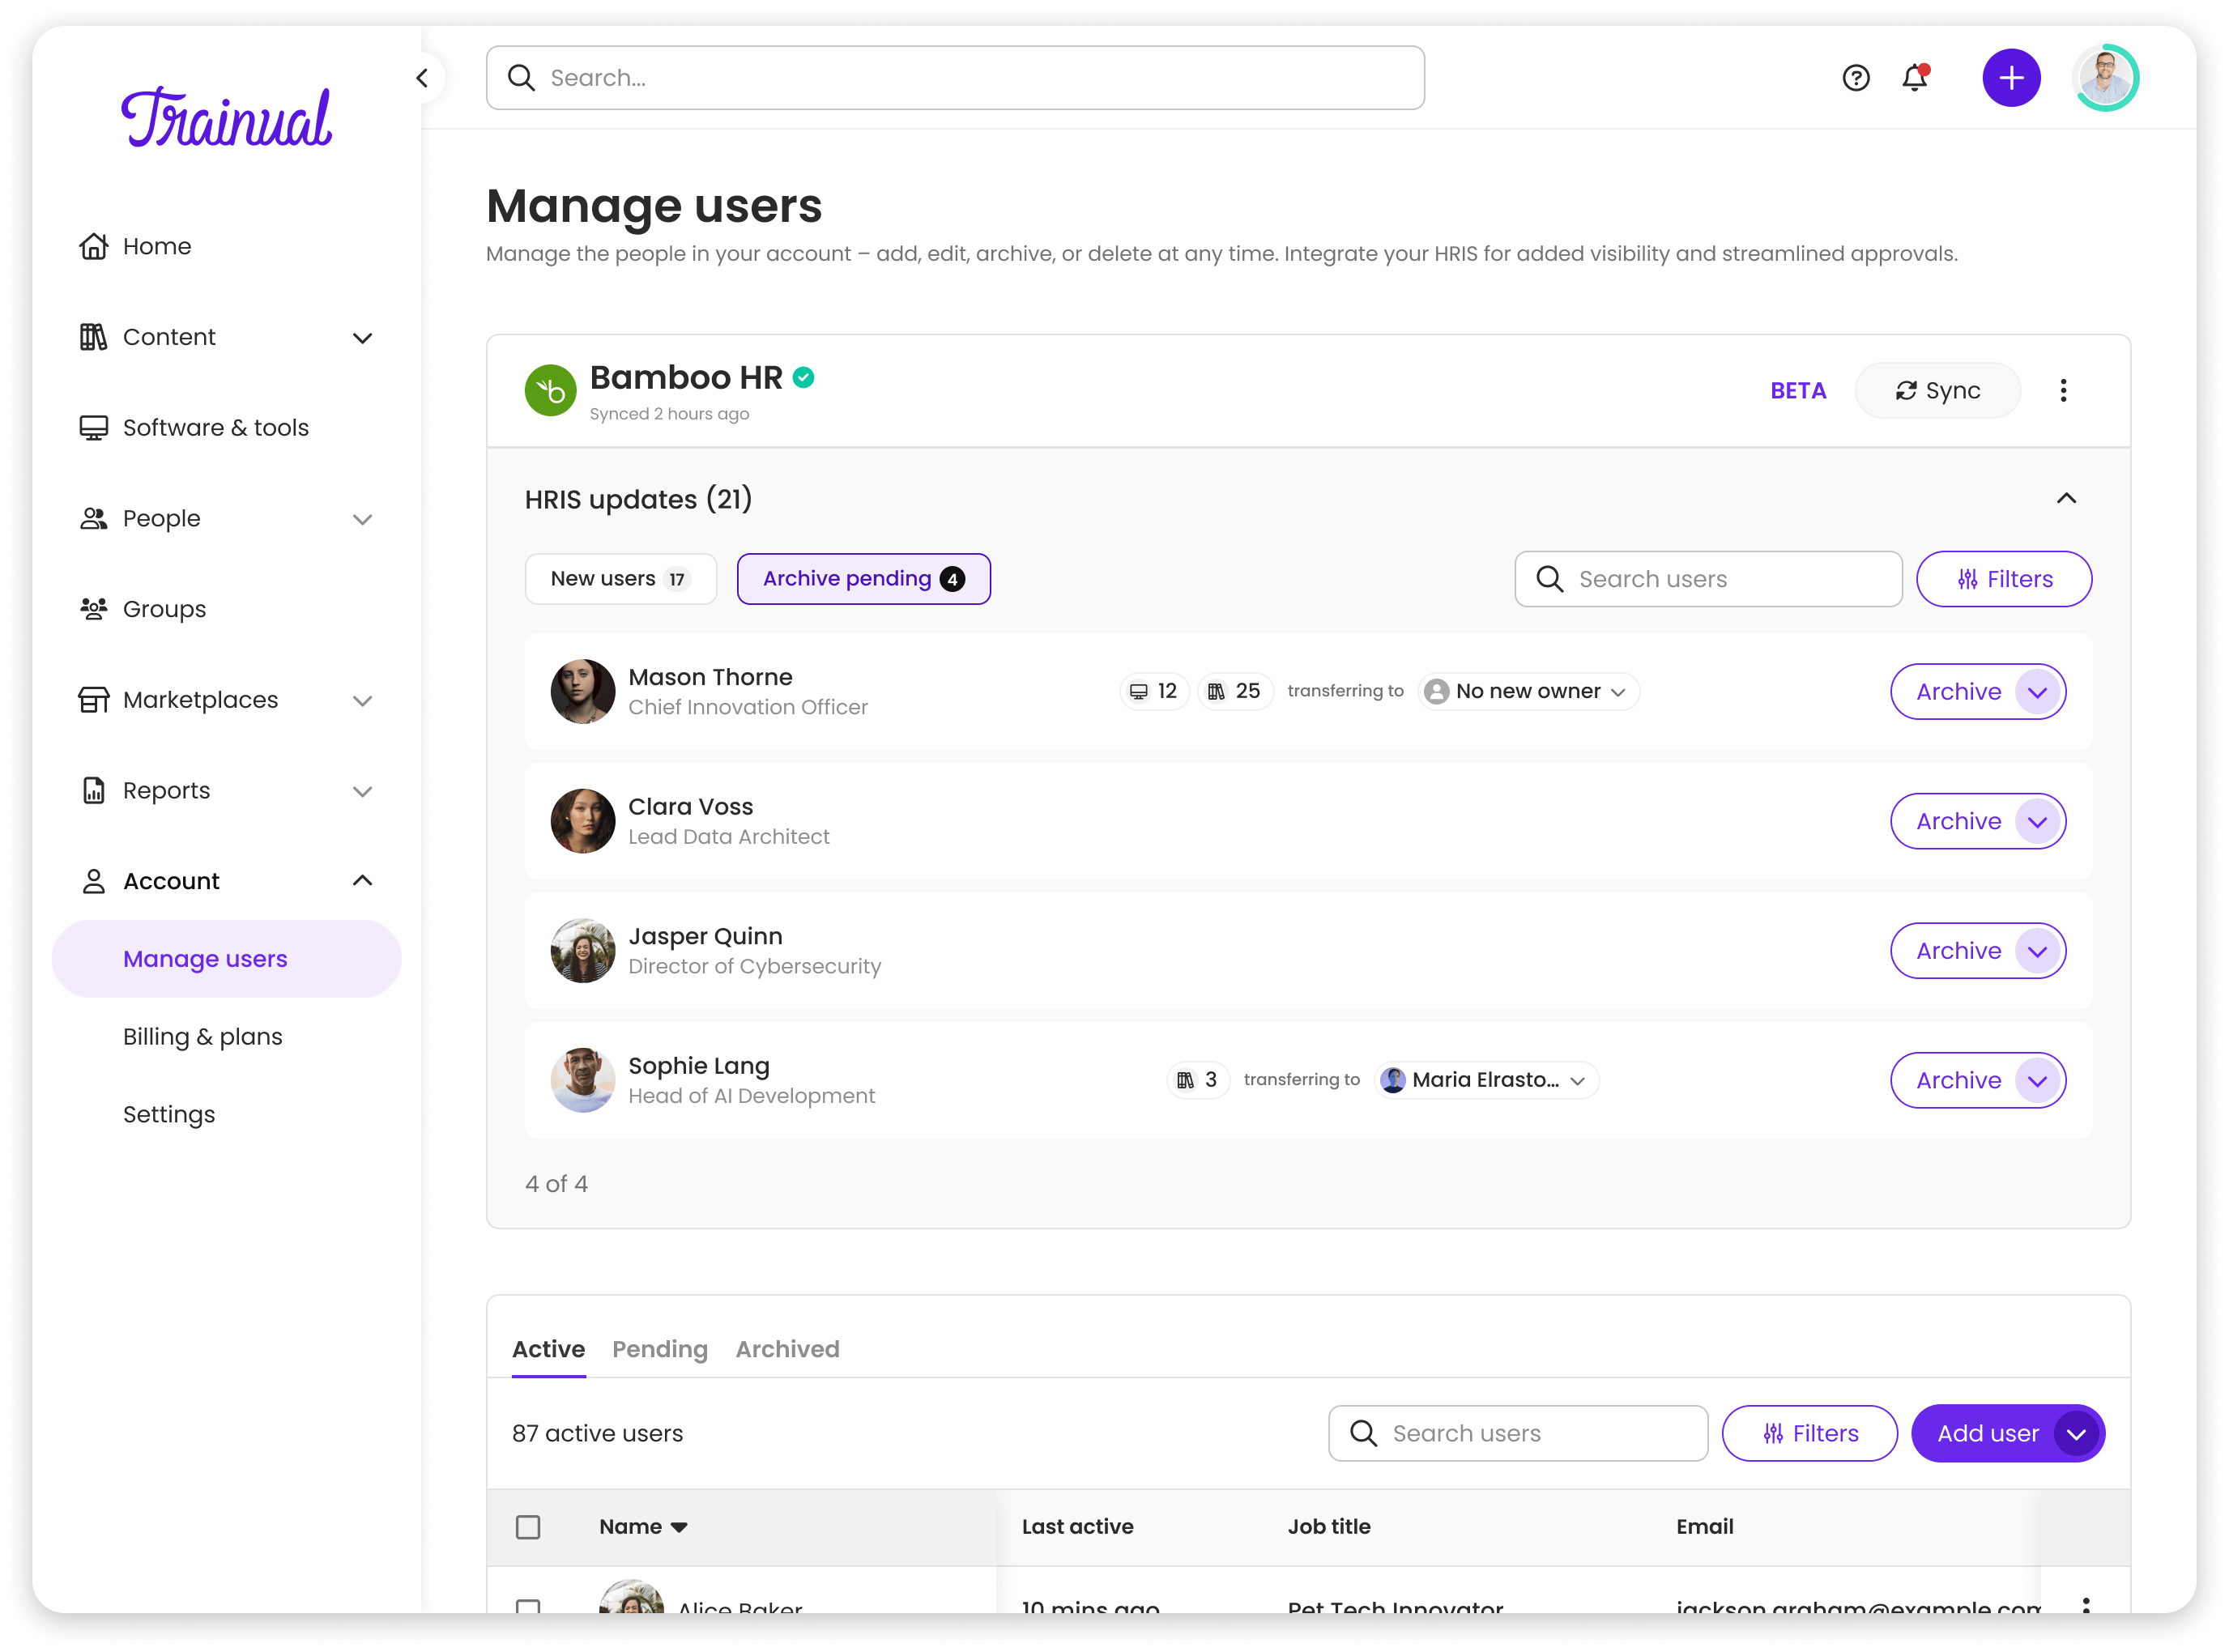The width and height of the screenshot is (2229, 1652).
Task: Select the Archive pending tab
Action: click(863, 579)
